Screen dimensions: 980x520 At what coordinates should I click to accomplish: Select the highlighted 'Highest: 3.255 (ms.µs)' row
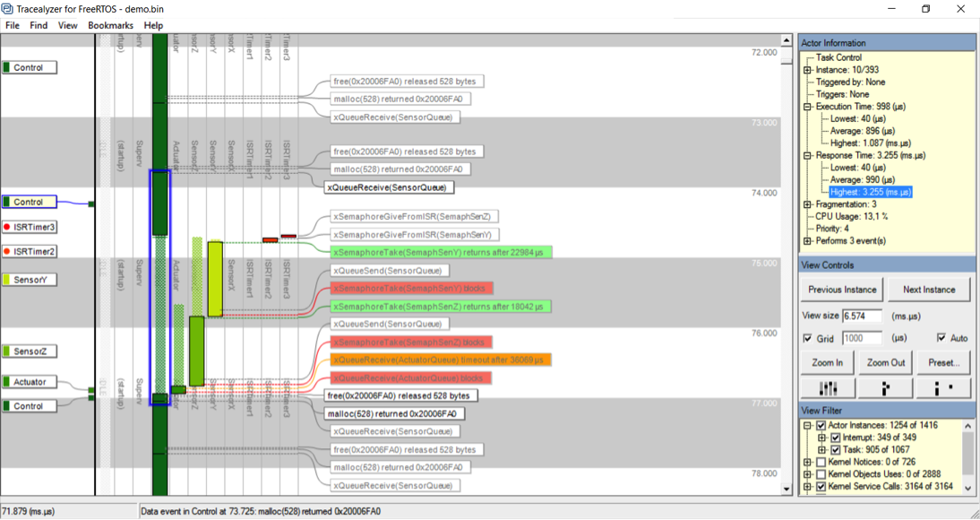[871, 192]
